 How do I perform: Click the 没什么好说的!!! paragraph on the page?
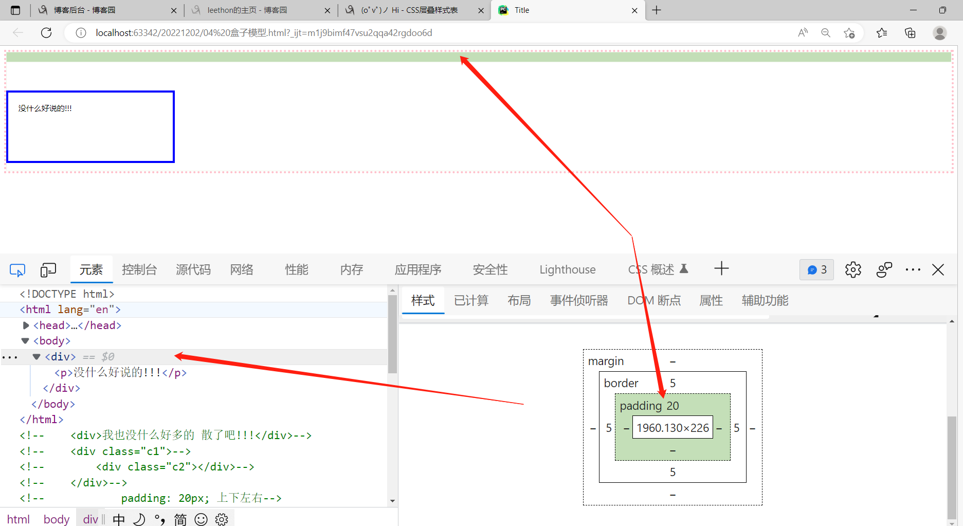click(x=45, y=108)
